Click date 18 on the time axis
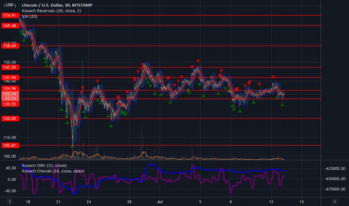The image size is (349, 206). pyautogui.click(x=28, y=202)
